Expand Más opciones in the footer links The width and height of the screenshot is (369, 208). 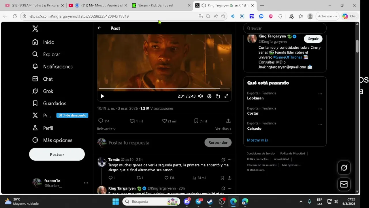tap(291, 165)
